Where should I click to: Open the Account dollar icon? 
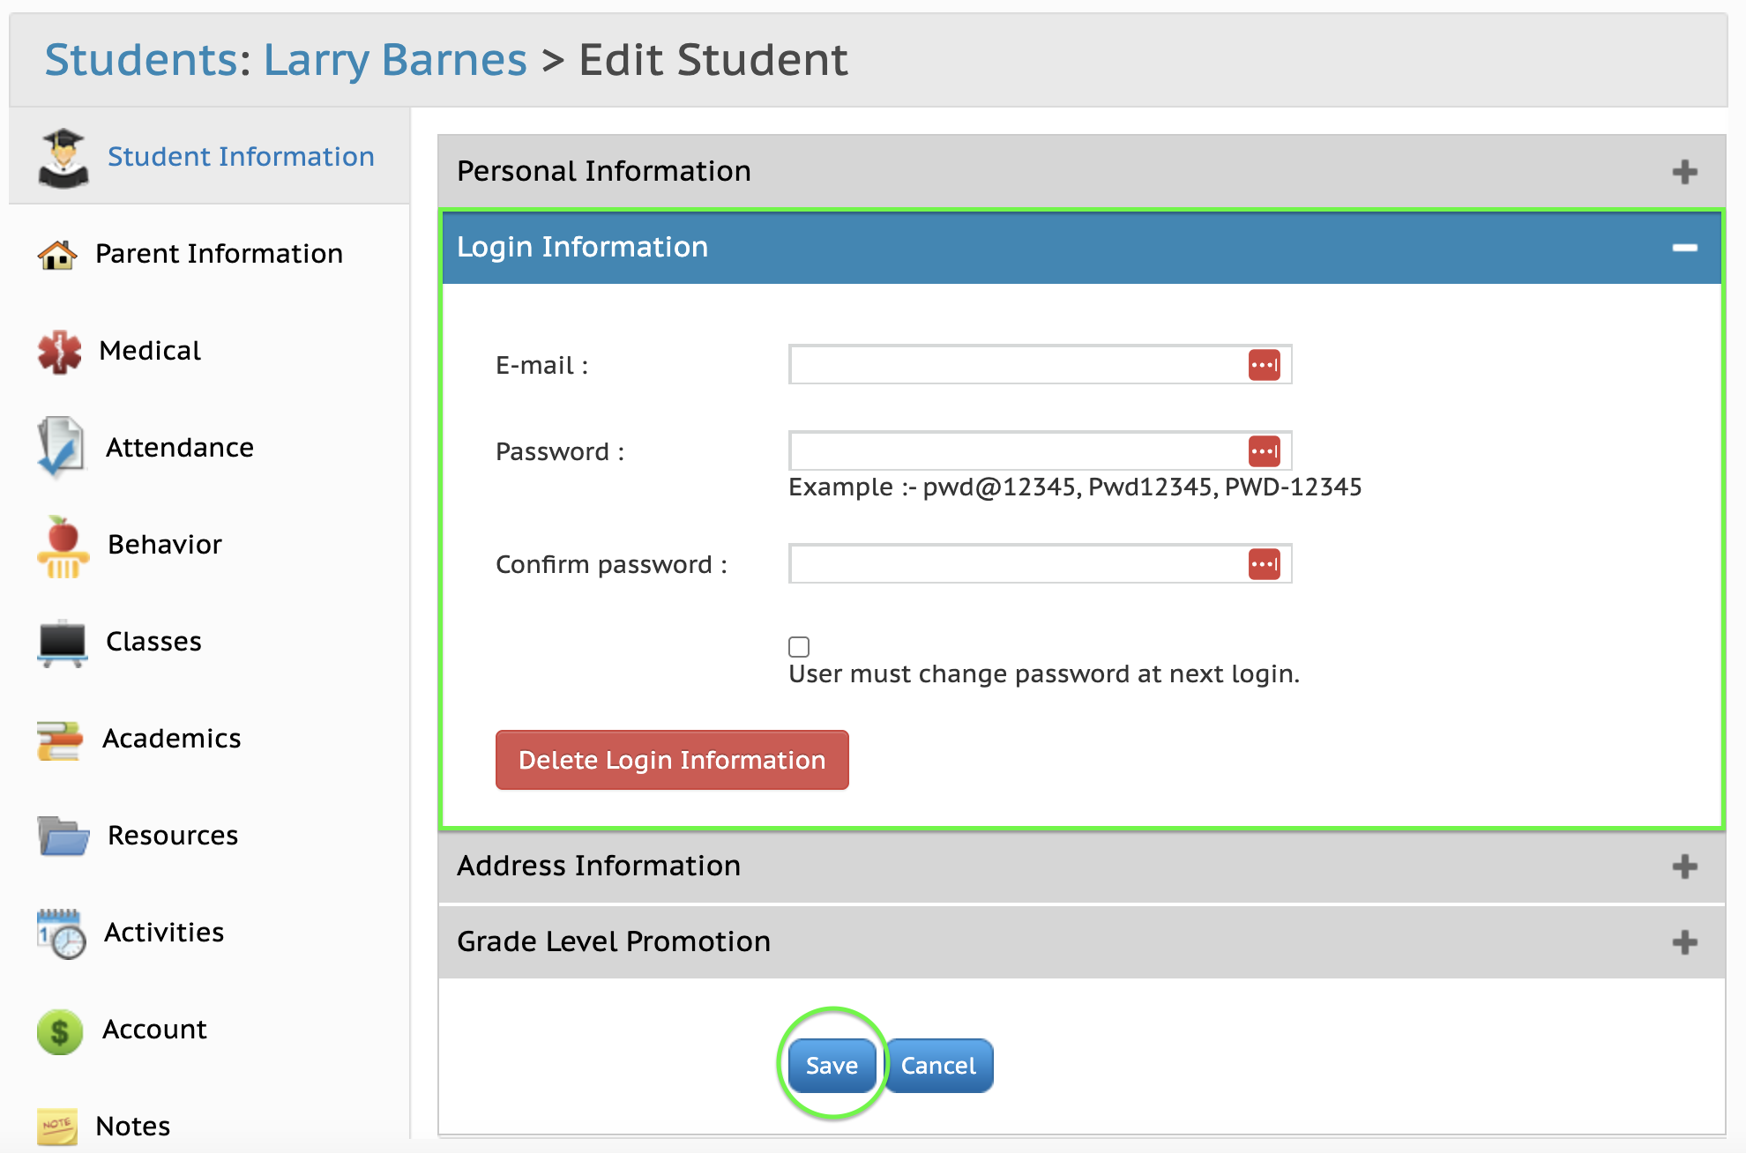pyautogui.click(x=60, y=1031)
